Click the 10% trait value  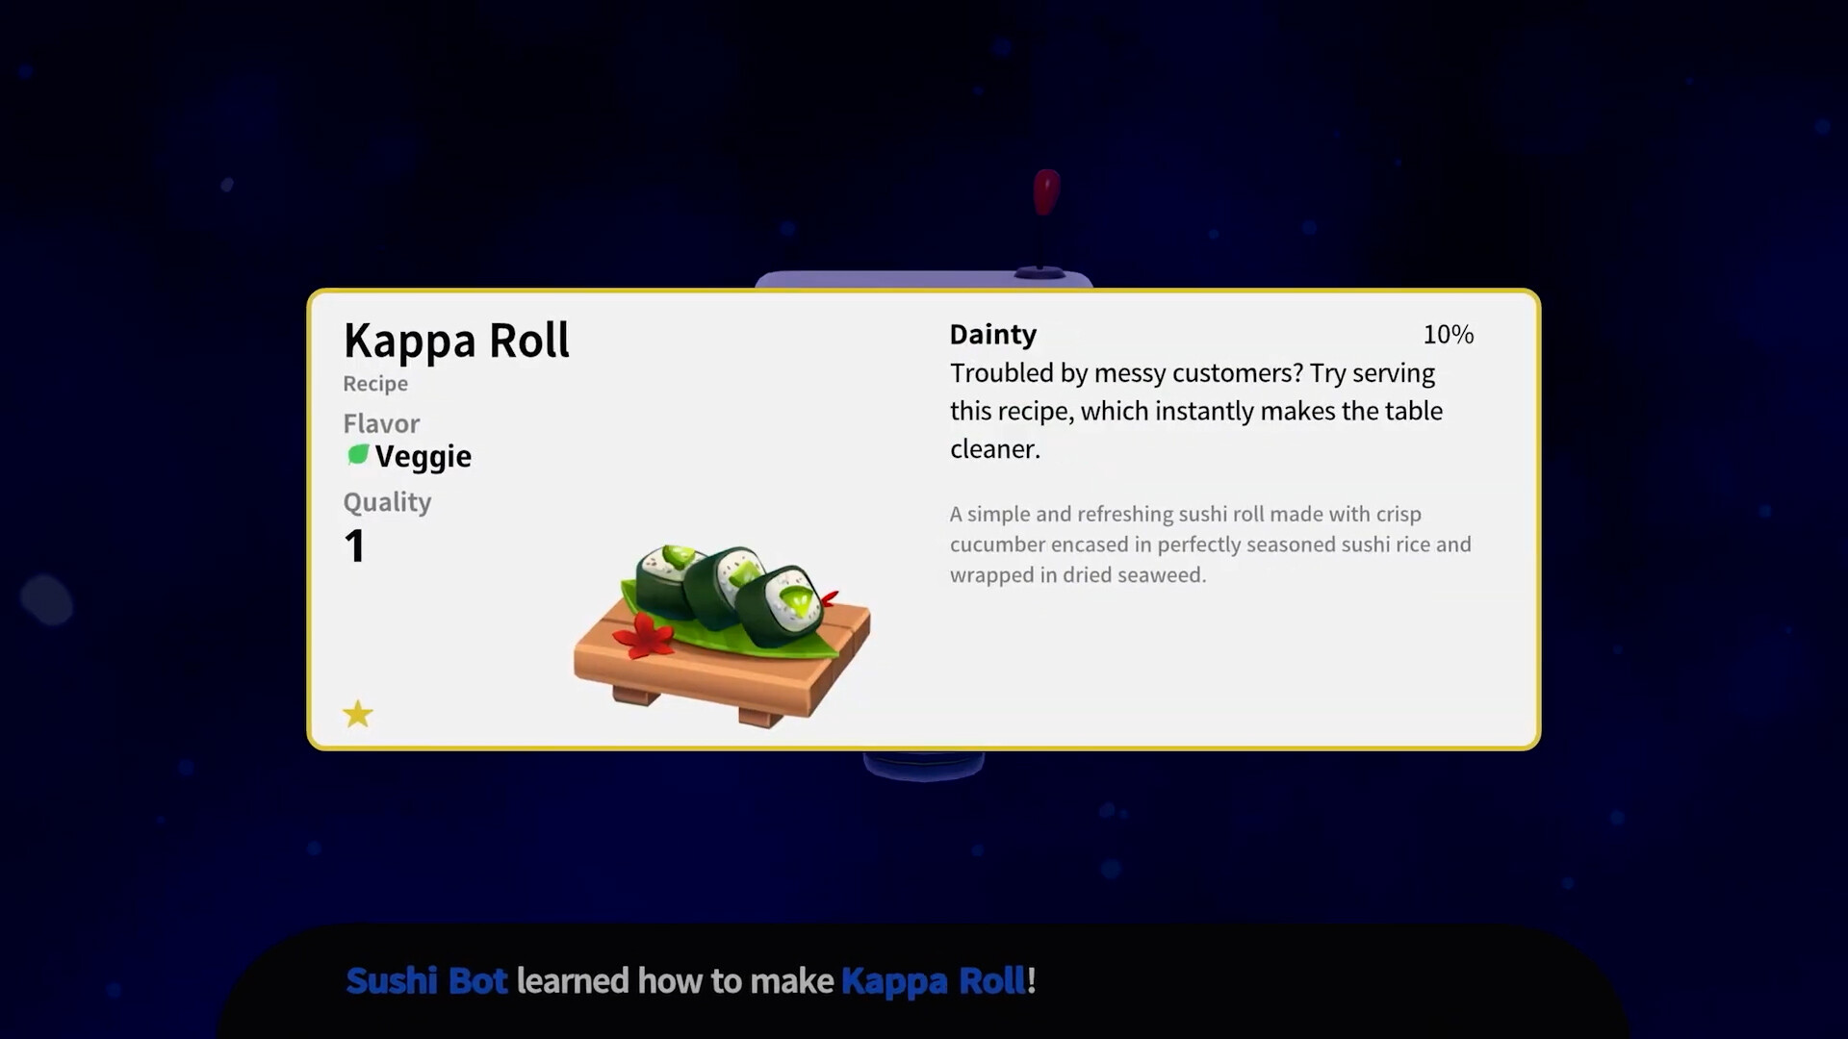point(1449,335)
